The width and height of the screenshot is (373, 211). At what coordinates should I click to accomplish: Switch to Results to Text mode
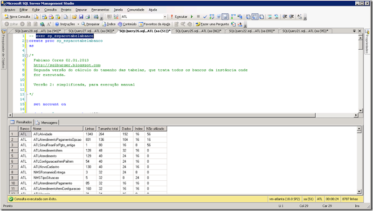[x=249, y=17]
